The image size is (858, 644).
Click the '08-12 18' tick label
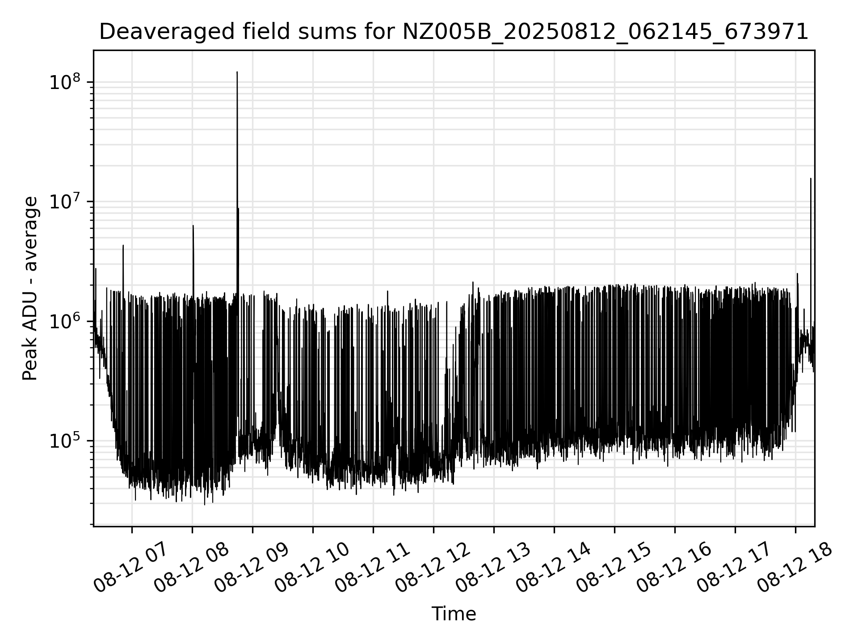[794, 567]
